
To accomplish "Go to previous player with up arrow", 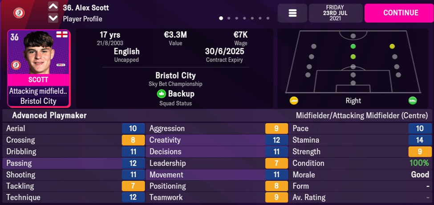I will point(53,7).
